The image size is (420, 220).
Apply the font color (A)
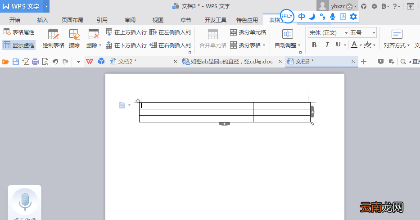tap(354, 45)
